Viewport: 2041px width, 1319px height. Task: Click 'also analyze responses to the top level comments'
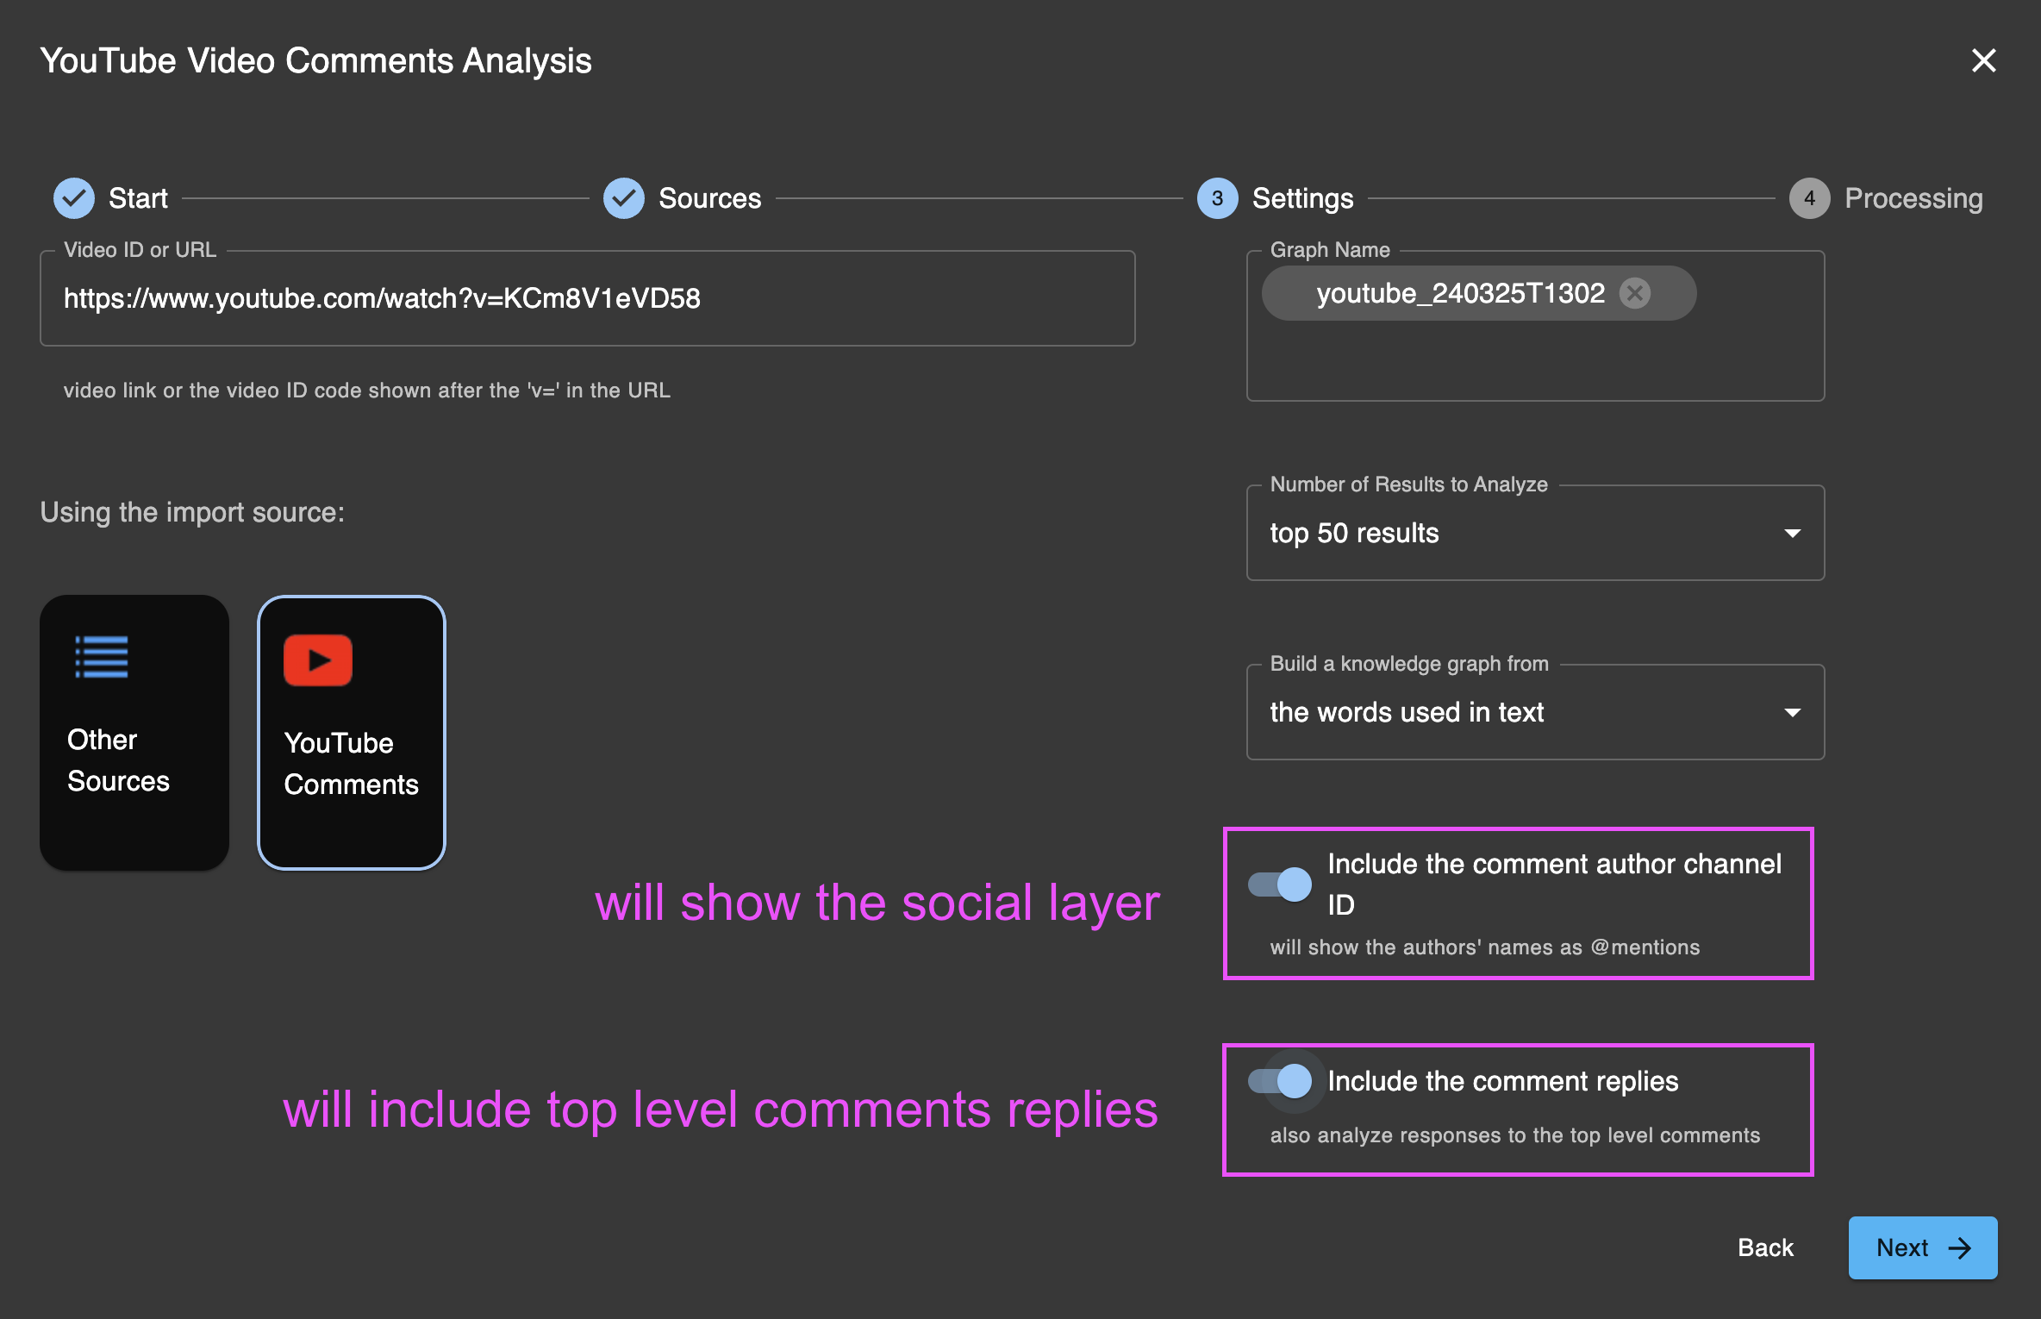click(1514, 1135)
